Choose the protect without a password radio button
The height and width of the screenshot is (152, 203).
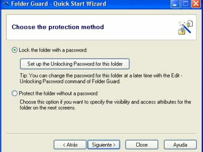[x=14, y=93]
